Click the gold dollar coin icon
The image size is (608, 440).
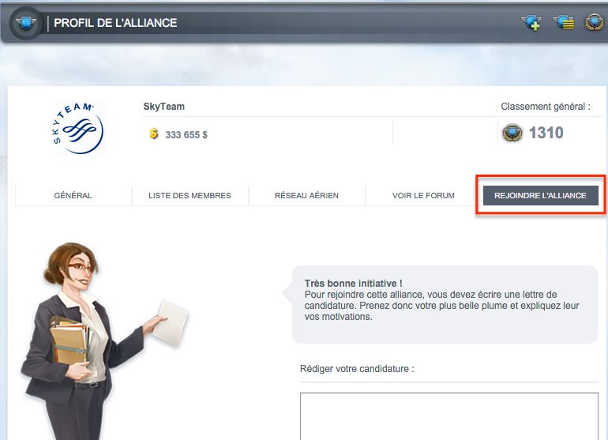click(x=154, y=134)
